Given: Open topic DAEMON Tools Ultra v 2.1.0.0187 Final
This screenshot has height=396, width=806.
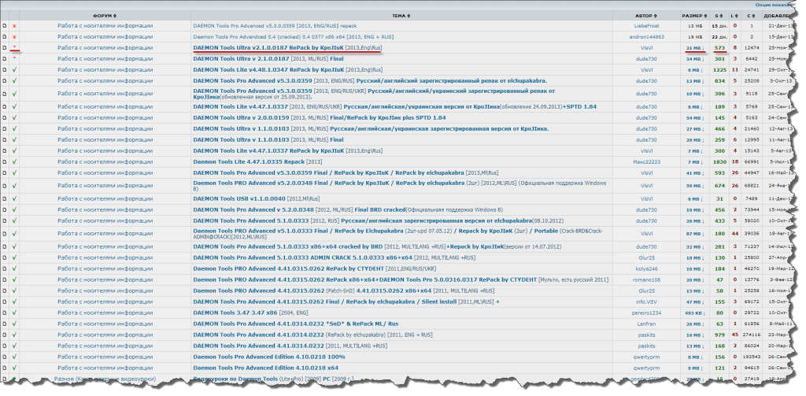Looking at the screenshot, I should tap(268, 58).
